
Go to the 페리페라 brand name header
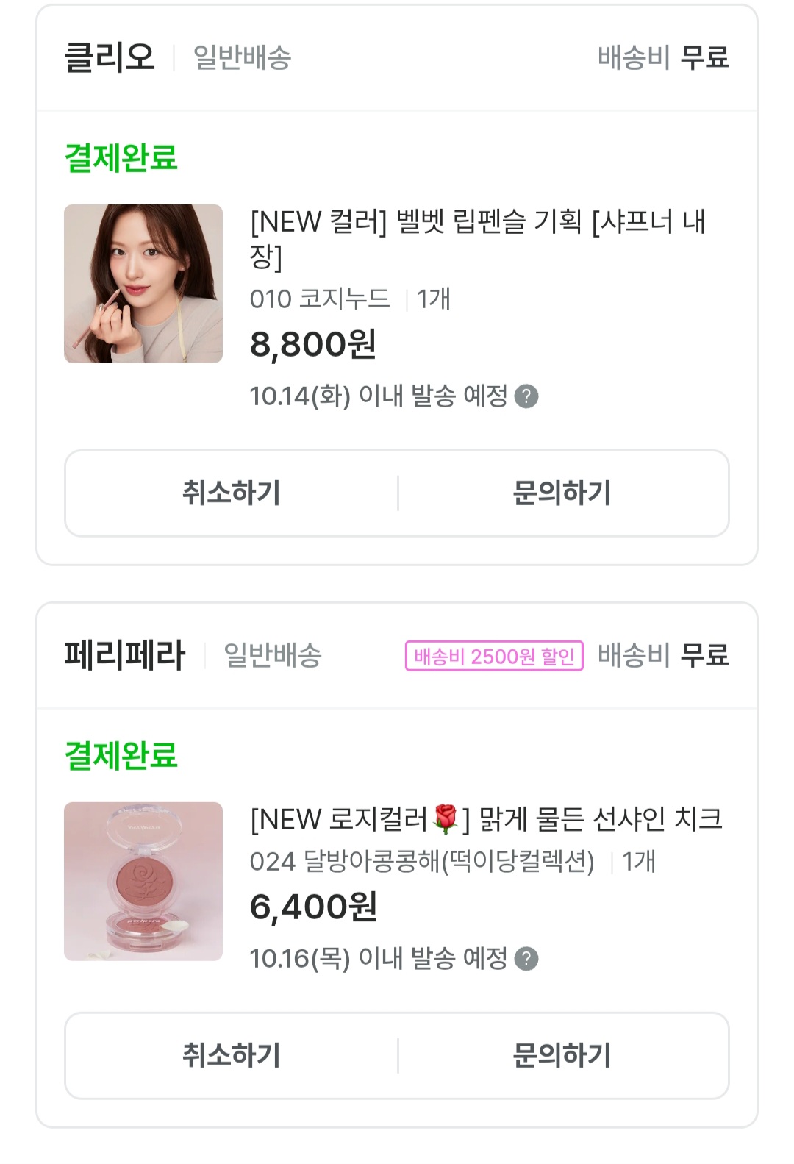pyautogui.click(x=124, y=655)
